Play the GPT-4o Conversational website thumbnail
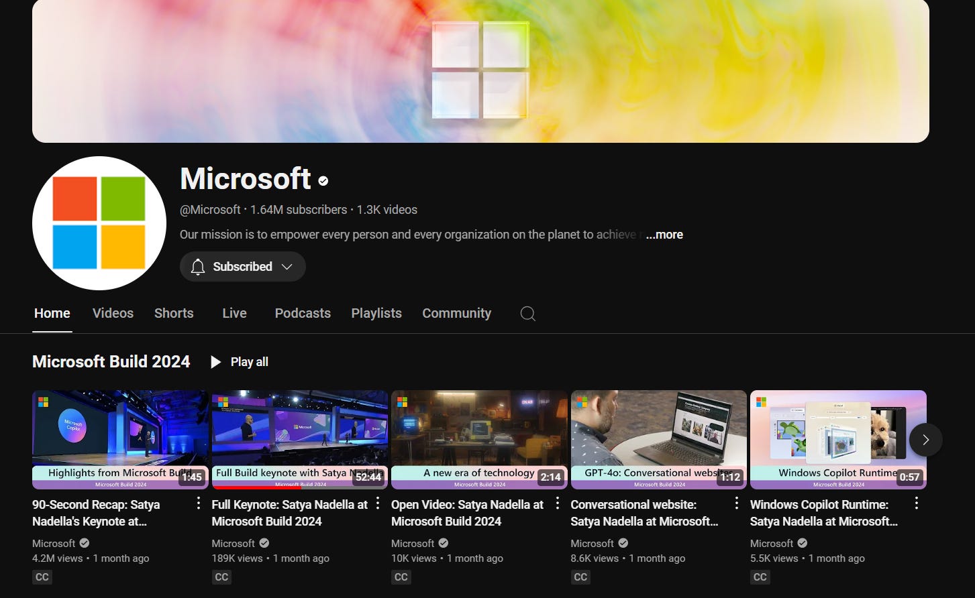This screenshot has width=975, height=598. pyautogui.click(x=659, y=440)
